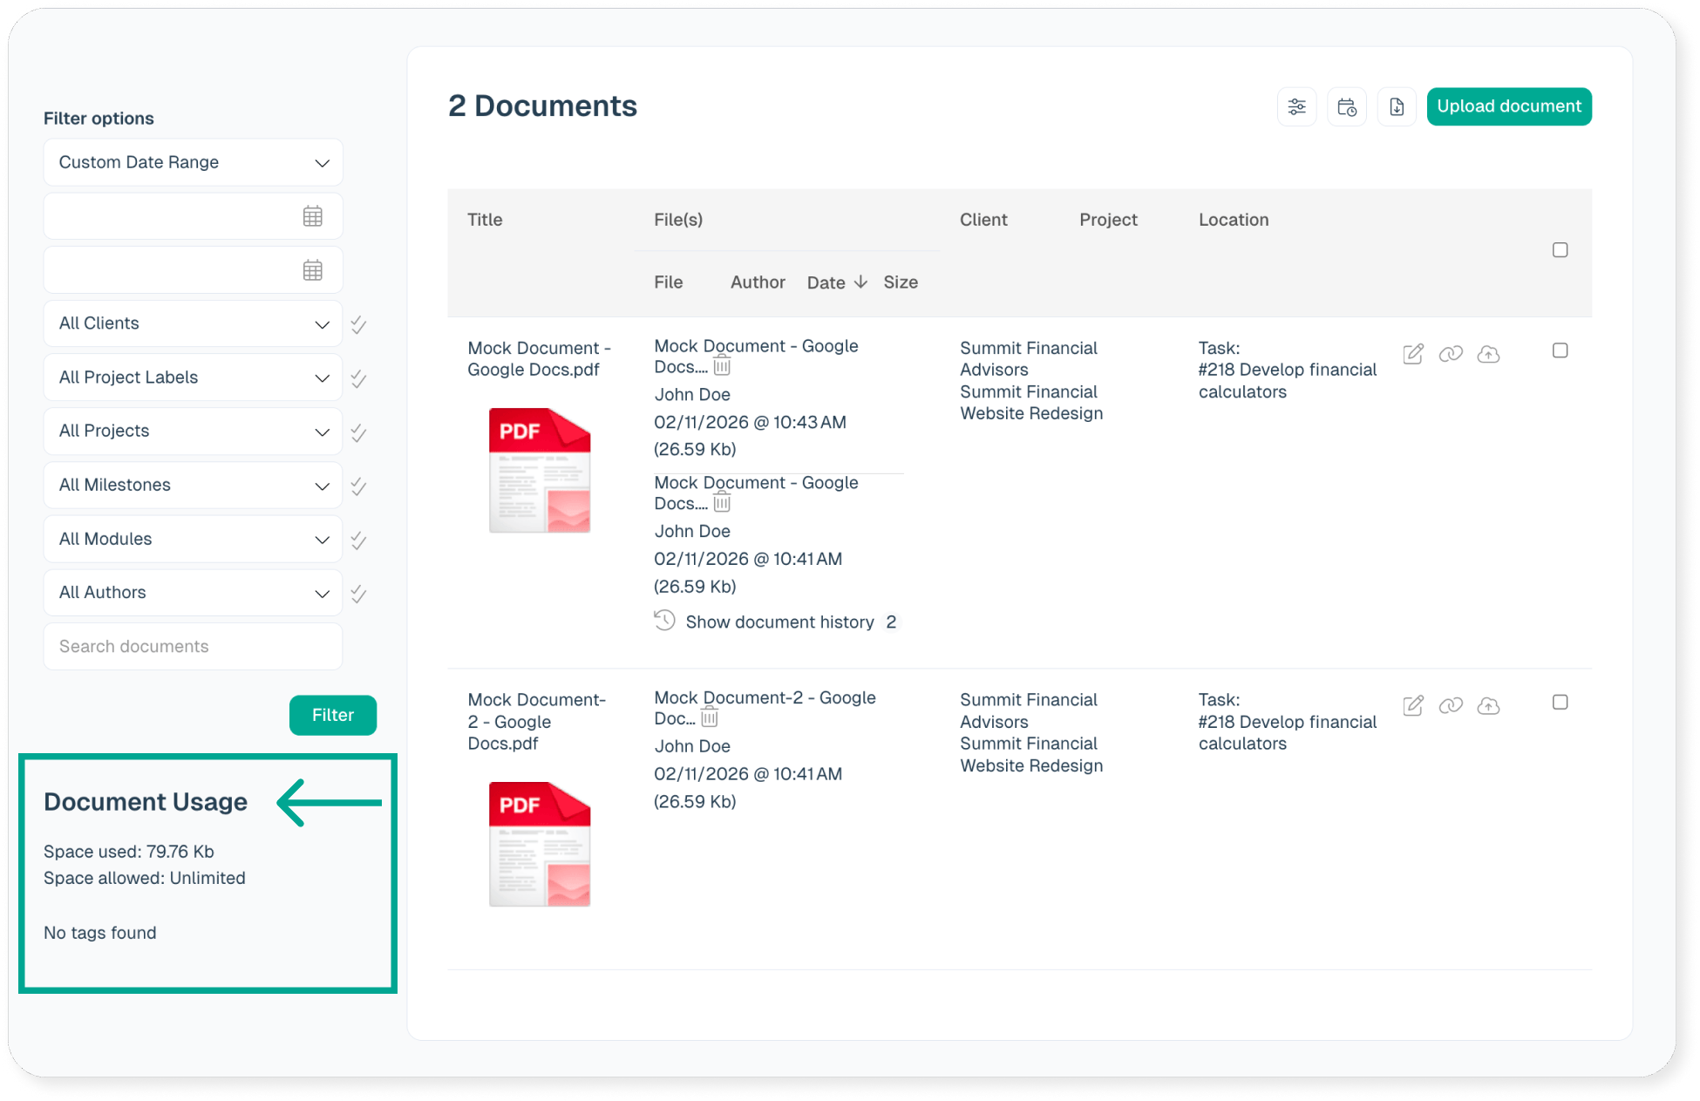Expand the All Authors dropdown
This screenshot has height=1101, width=1700.
(x=193, y=593)
